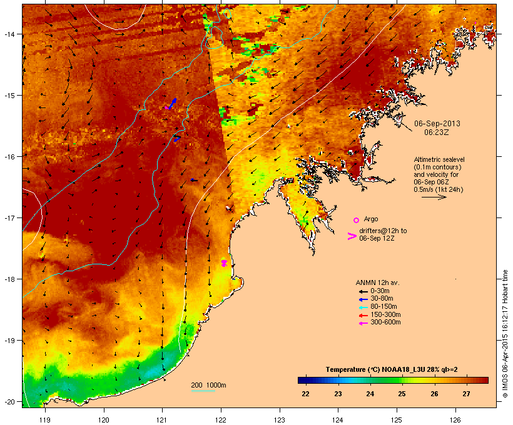Click the longitude axis label 119
513x425 pixels.
coord(45,420)
